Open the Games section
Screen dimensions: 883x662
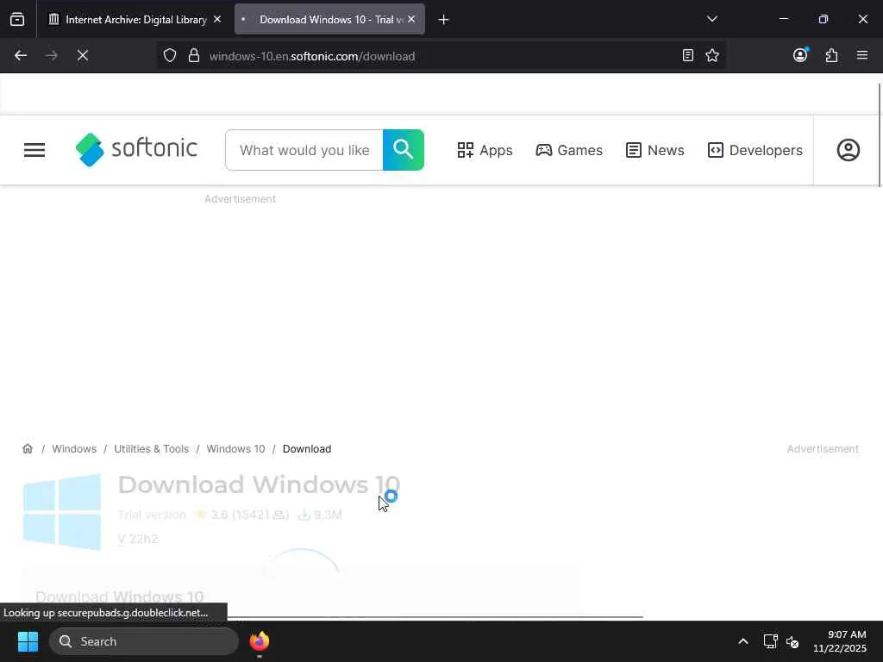(x=569, y=150)
